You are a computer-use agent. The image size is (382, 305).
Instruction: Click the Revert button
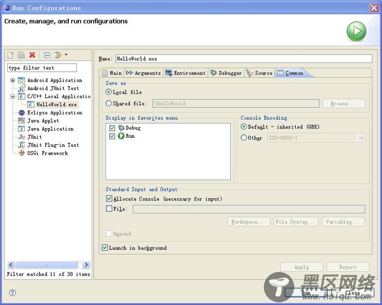click(x=348, y=267)
